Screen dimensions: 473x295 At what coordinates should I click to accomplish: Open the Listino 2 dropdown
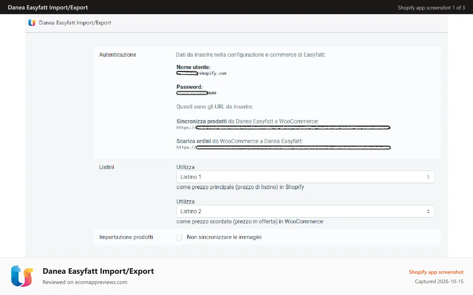[x=305, y=211]
